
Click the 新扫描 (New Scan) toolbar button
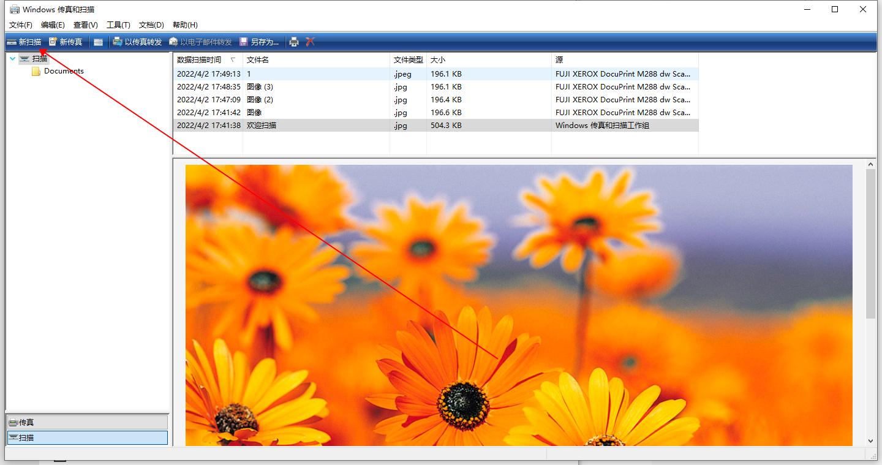(24, 42)
